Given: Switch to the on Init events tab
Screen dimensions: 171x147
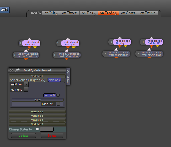Looking at the screenshot, I should (x=51, y=13).
